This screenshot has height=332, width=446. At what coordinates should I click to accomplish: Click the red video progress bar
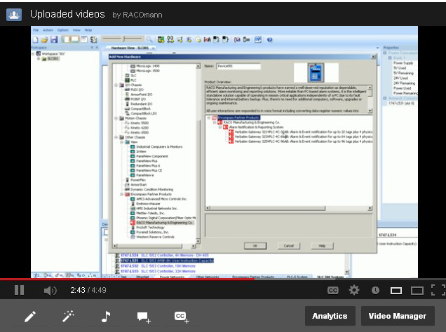[127, 279]
